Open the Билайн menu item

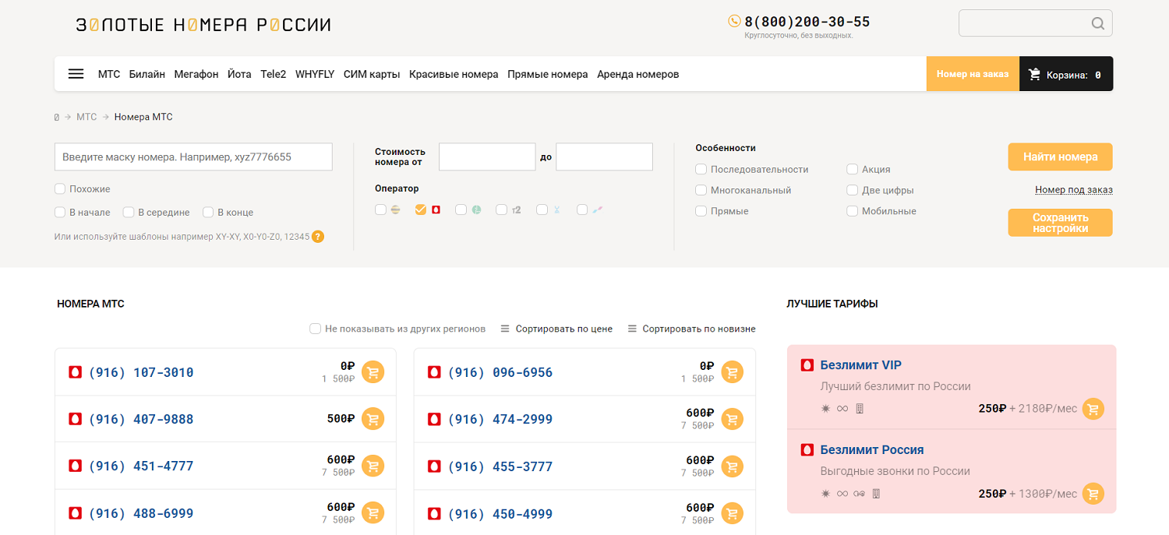pos(147,74)
